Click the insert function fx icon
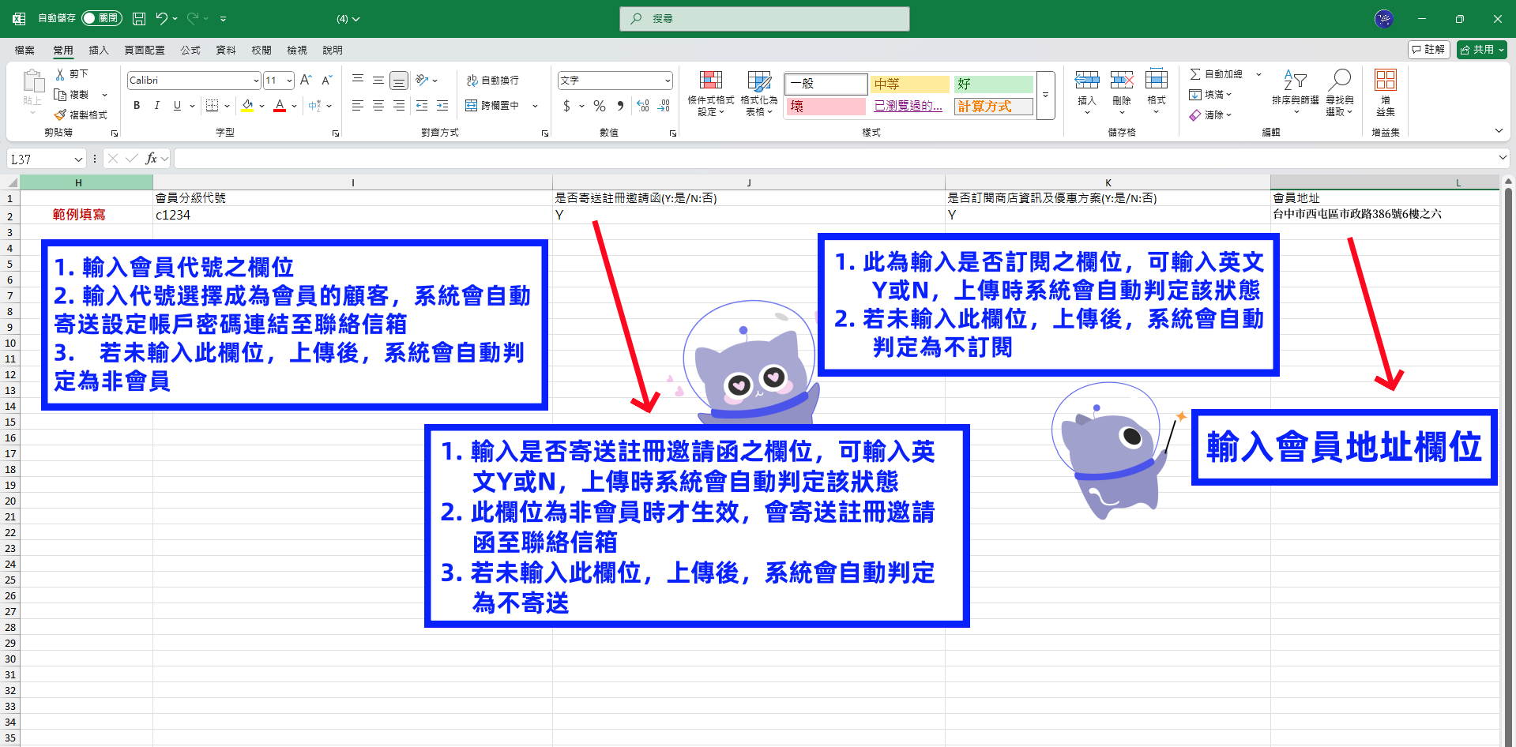1516x747 pixels. click(152, 159)
